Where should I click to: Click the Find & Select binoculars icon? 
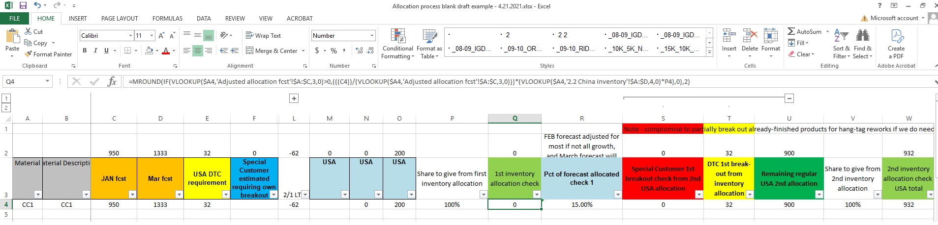coord(862,44)
